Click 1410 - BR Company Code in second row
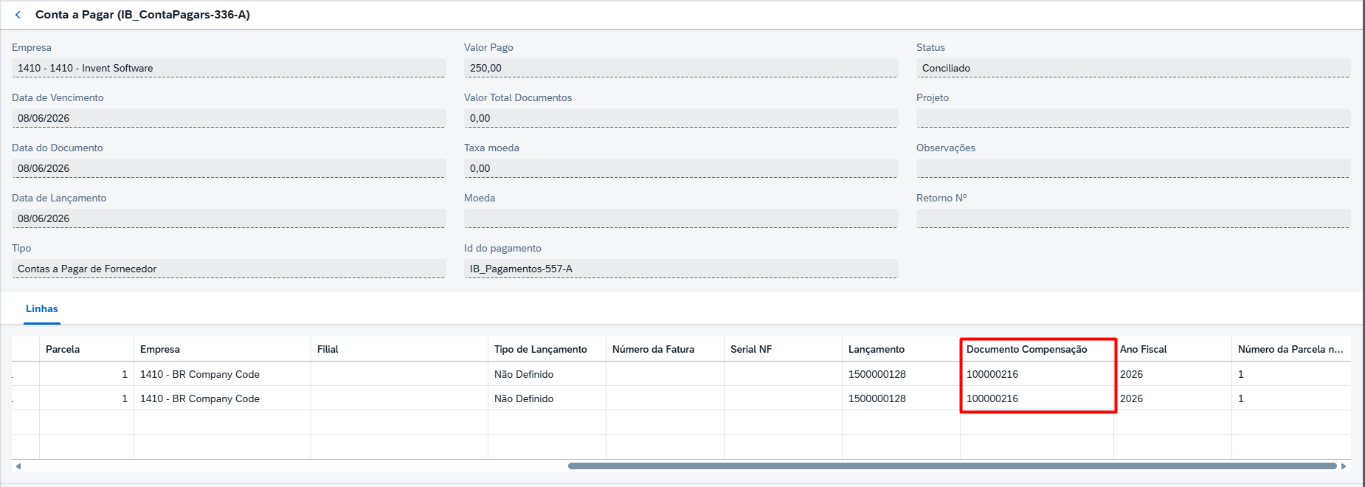 [x=200, y=398]
